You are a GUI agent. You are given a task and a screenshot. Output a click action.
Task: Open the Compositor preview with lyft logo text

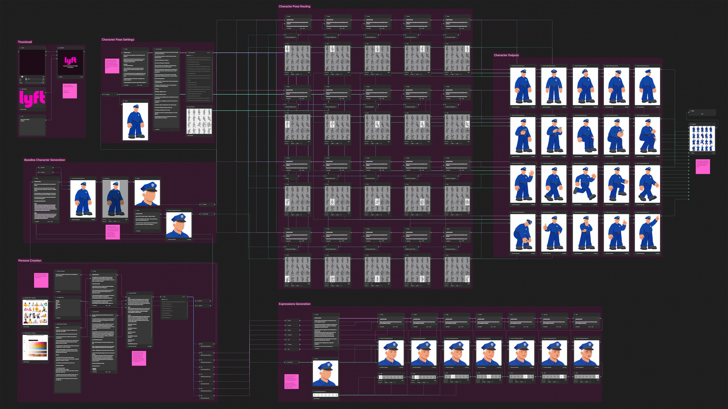pyautogui.click(x=71, y=62)
